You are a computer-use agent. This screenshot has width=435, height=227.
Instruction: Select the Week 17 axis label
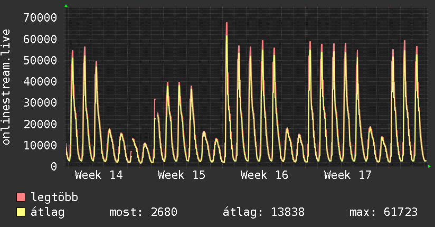point(347,175)
